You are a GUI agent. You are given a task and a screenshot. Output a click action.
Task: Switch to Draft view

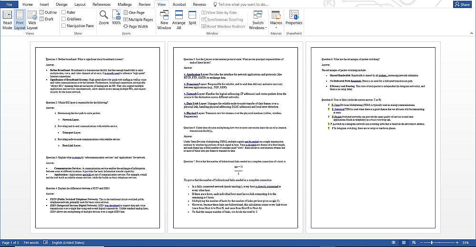point(47,19)
